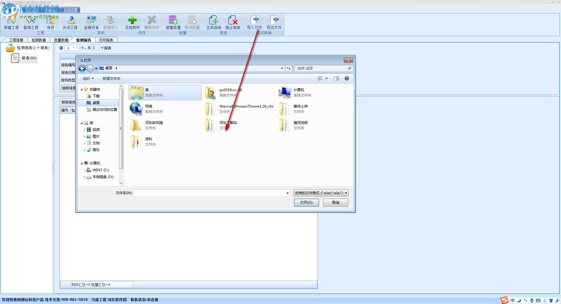This screenshot has width=561, height=304.
Task: Open help in the Open dialog
Action: [347, 78]
